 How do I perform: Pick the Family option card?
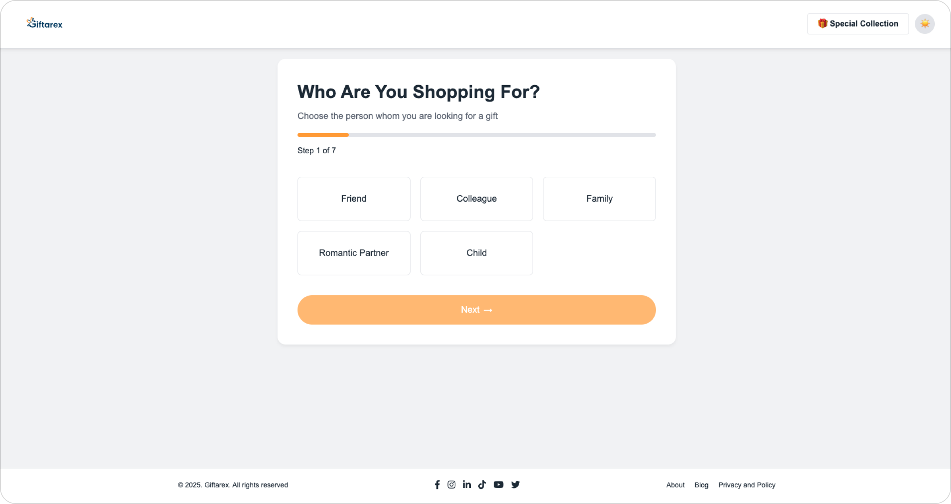tap(599, 199)
